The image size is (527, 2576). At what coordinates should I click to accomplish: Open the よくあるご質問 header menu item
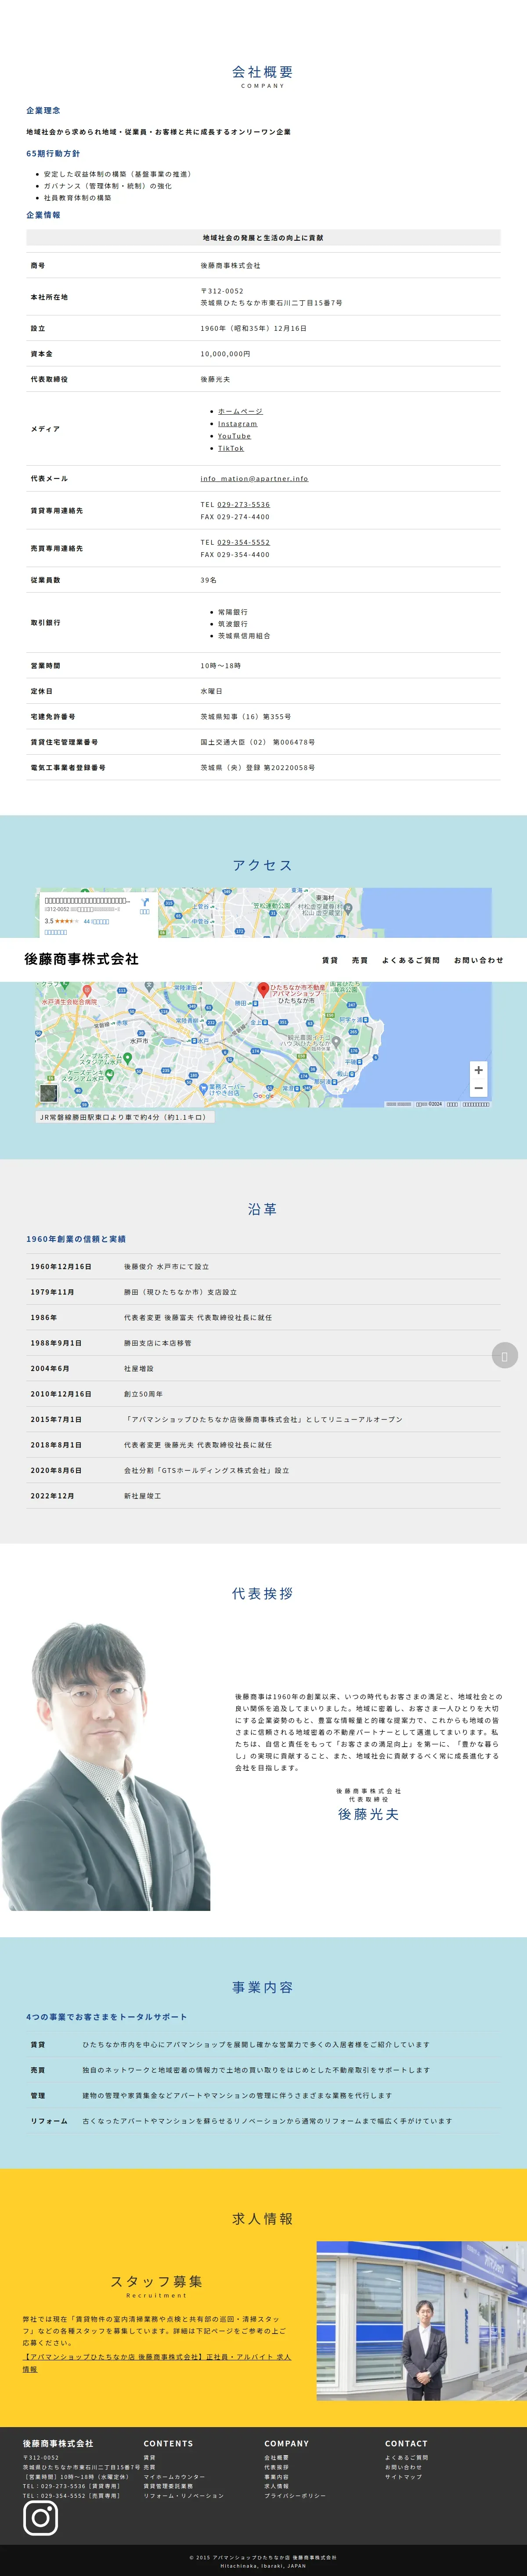411,960
